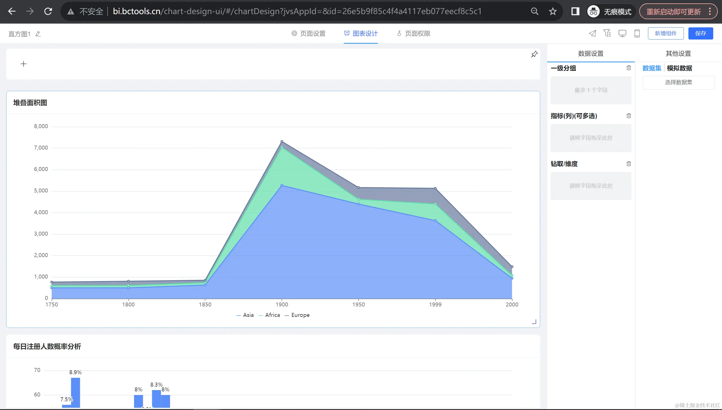Image resolution: width=722 pixels, height=410 pixels.
Task: Click the 新增组件 button
Action: (666, 34)
